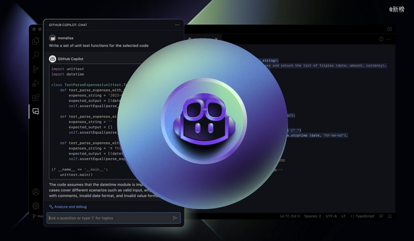The height and width of the screenshot is (241, 414).
Task: Click the import unittest code line
Action: pyautogui.click(x=67, y=69)
